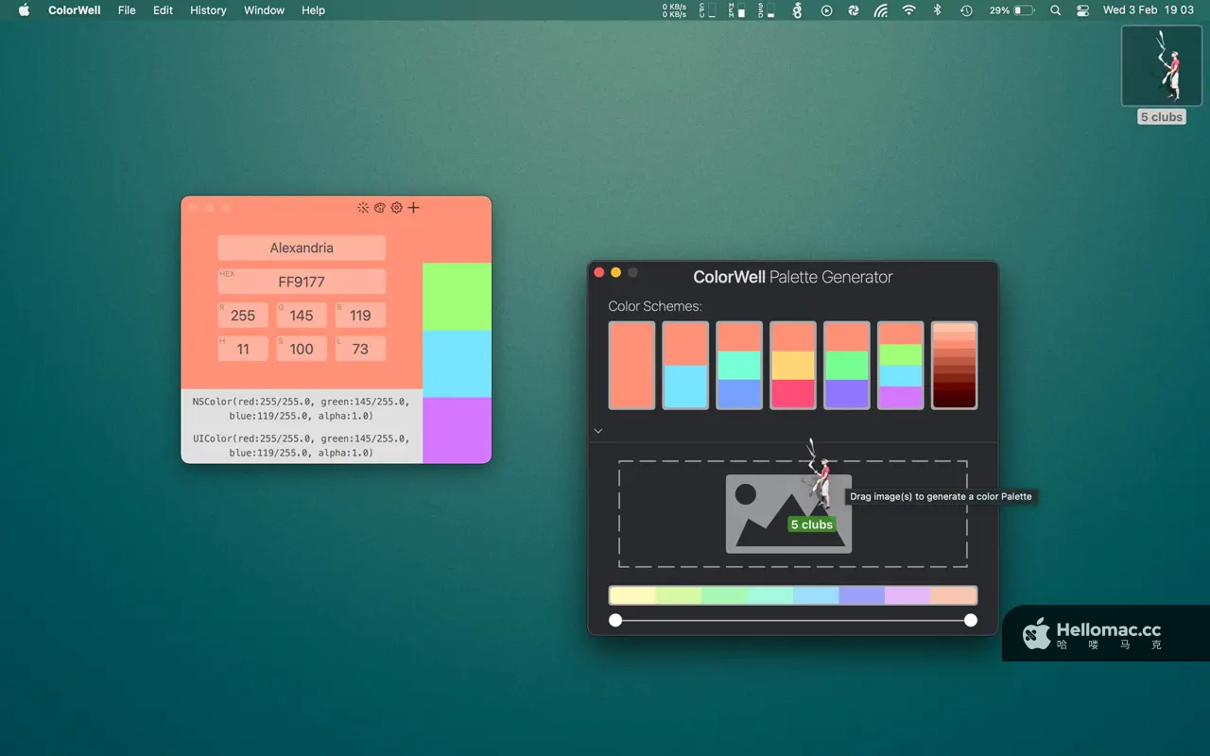This screenshot has height=756, width=1210.
Task: Click the image placeholder icon in drop zone
Action: (x=788, y=513)
